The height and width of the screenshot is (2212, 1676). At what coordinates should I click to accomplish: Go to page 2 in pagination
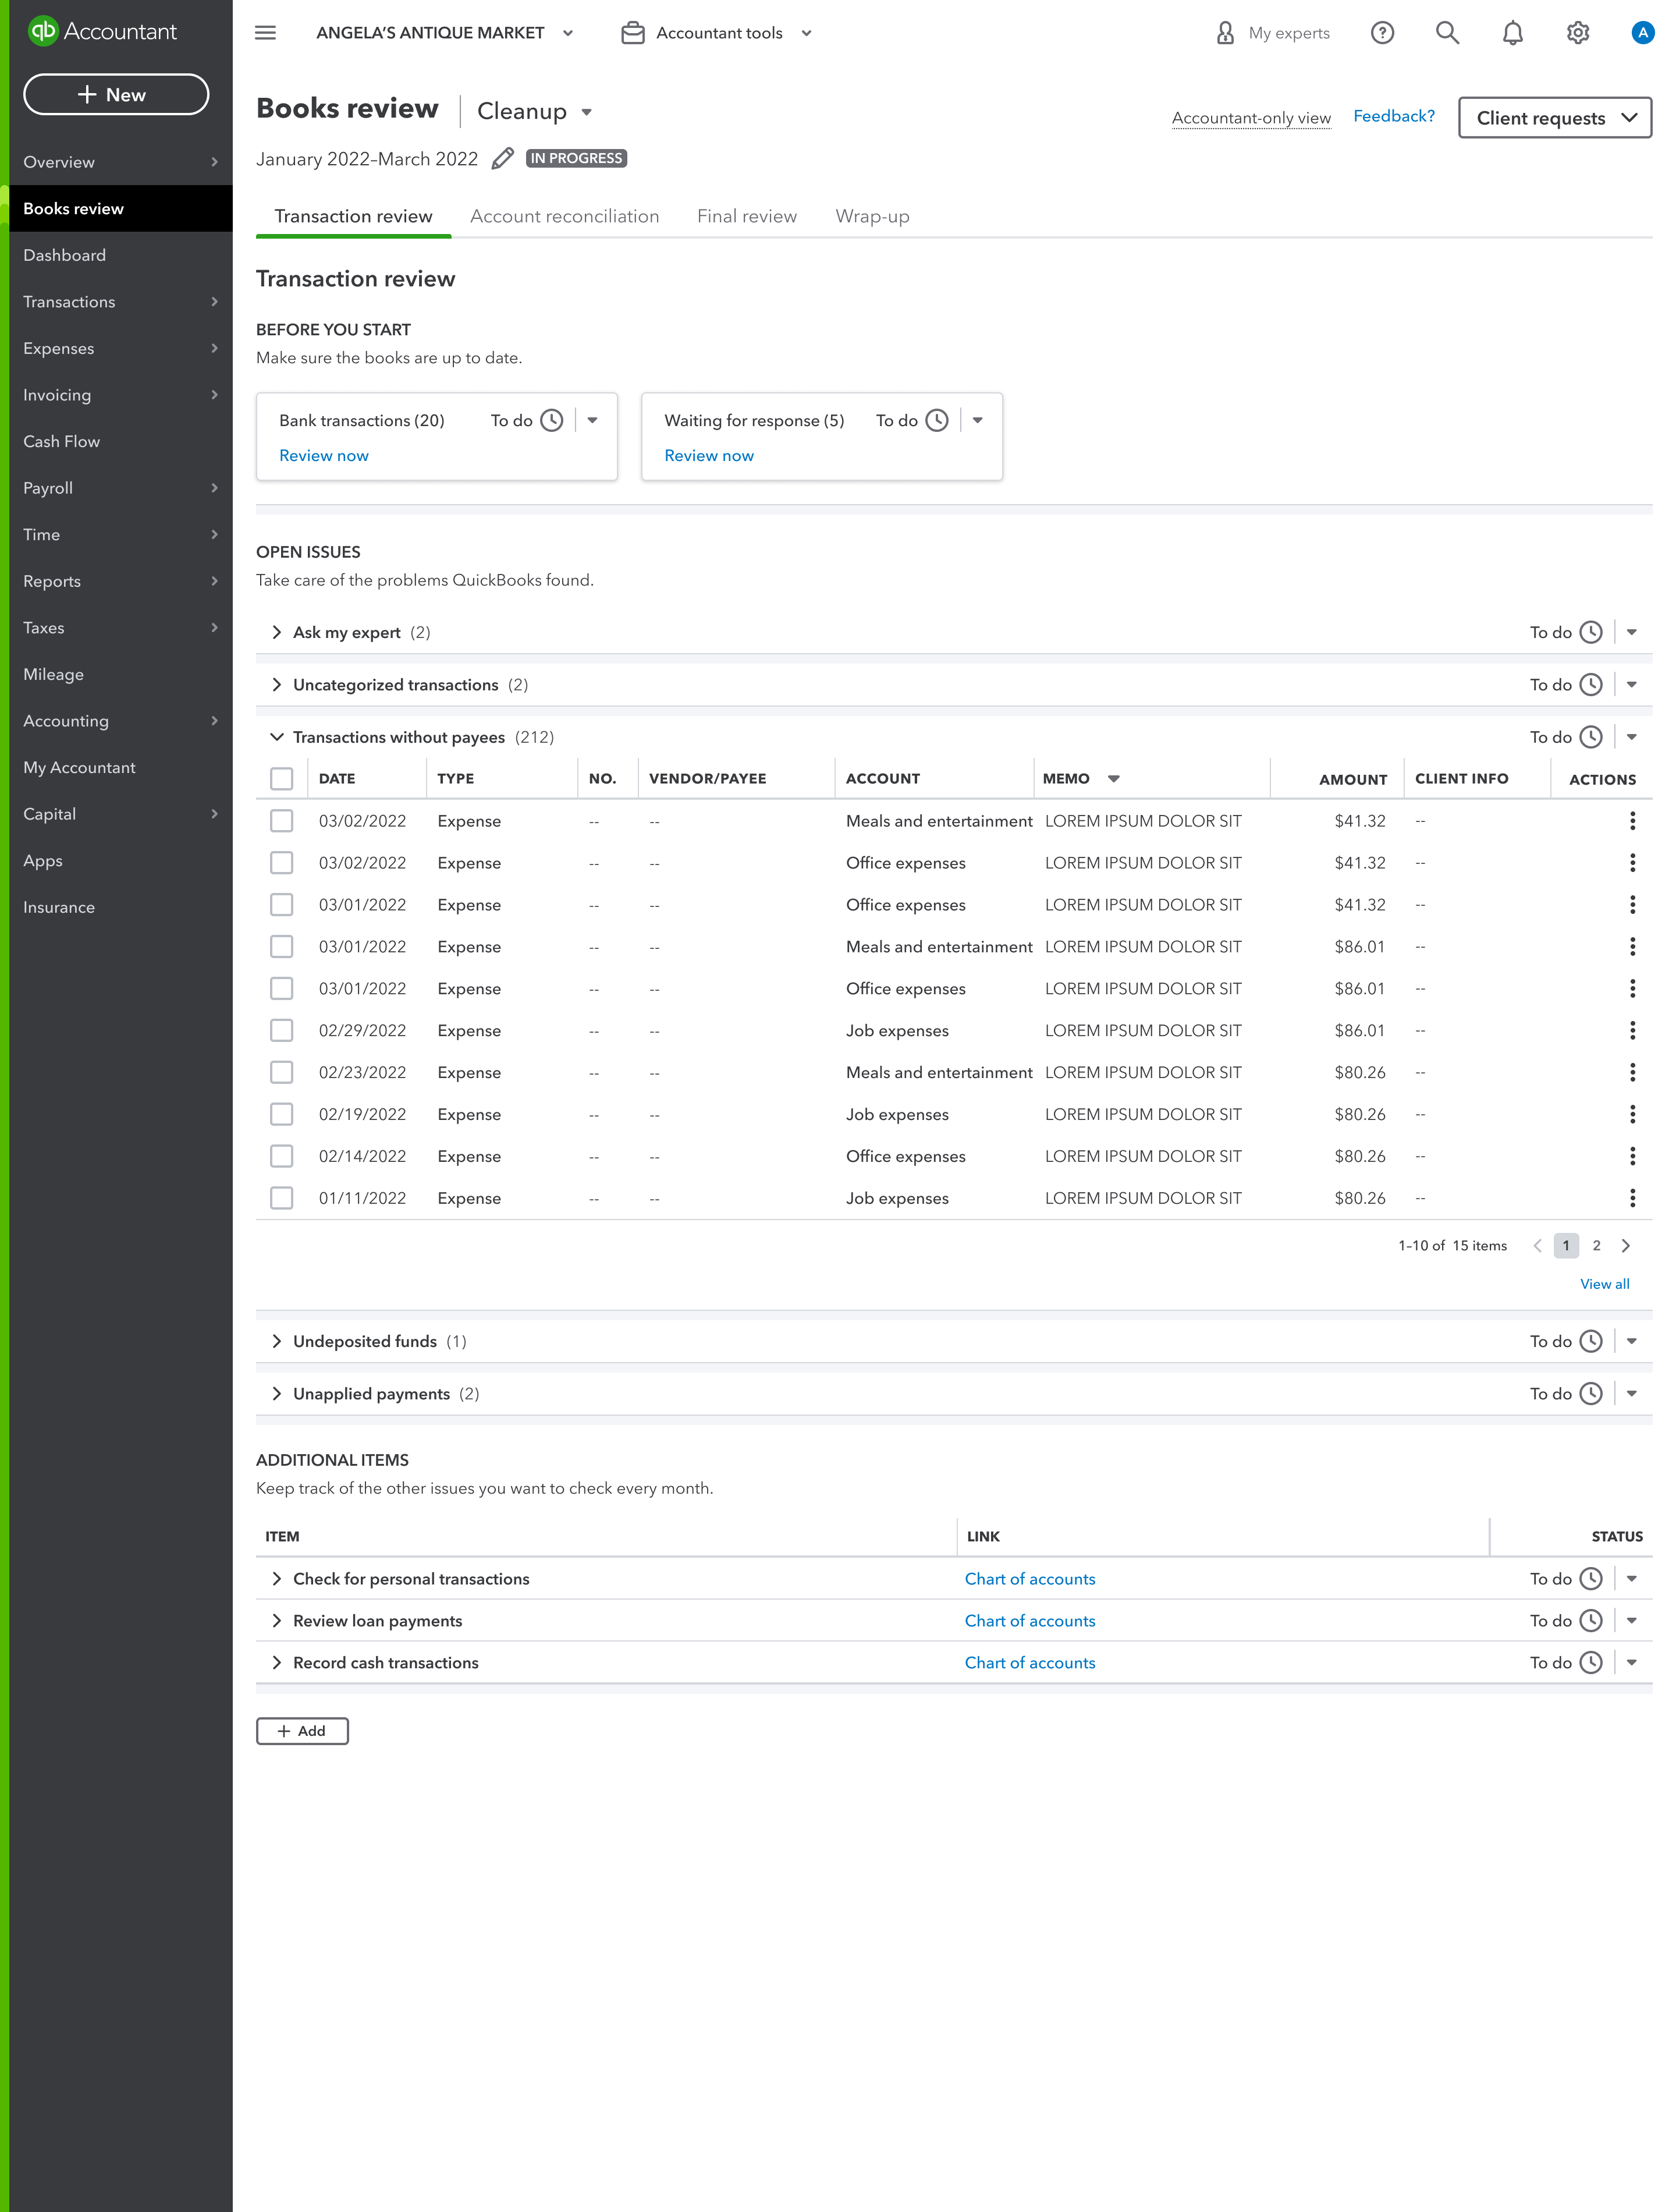click(1596, 1246)
